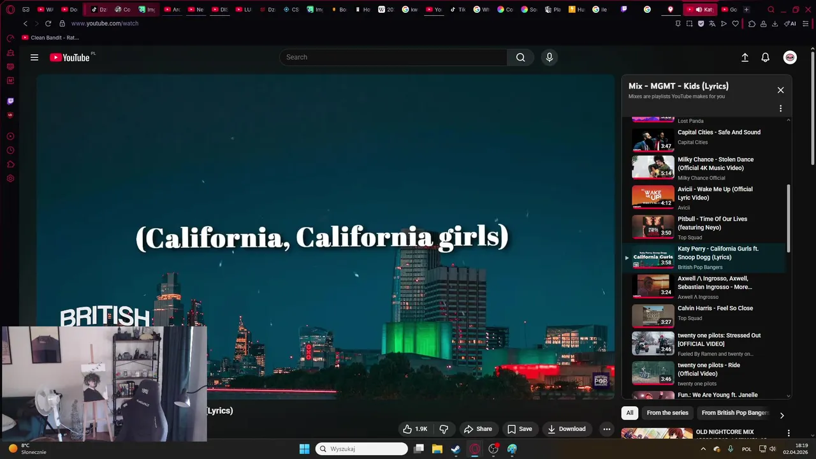Open twenty one pilots - Ride thumbnail
Viewport: 816px width, 459px height.
pyautogui.click(x=653, y=374)
